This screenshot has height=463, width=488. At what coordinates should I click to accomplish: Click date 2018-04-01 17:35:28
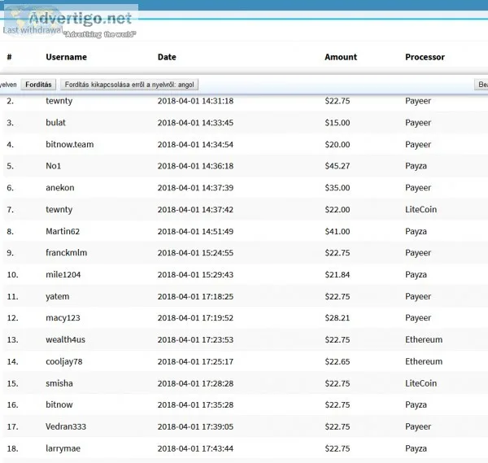(195, 404)
